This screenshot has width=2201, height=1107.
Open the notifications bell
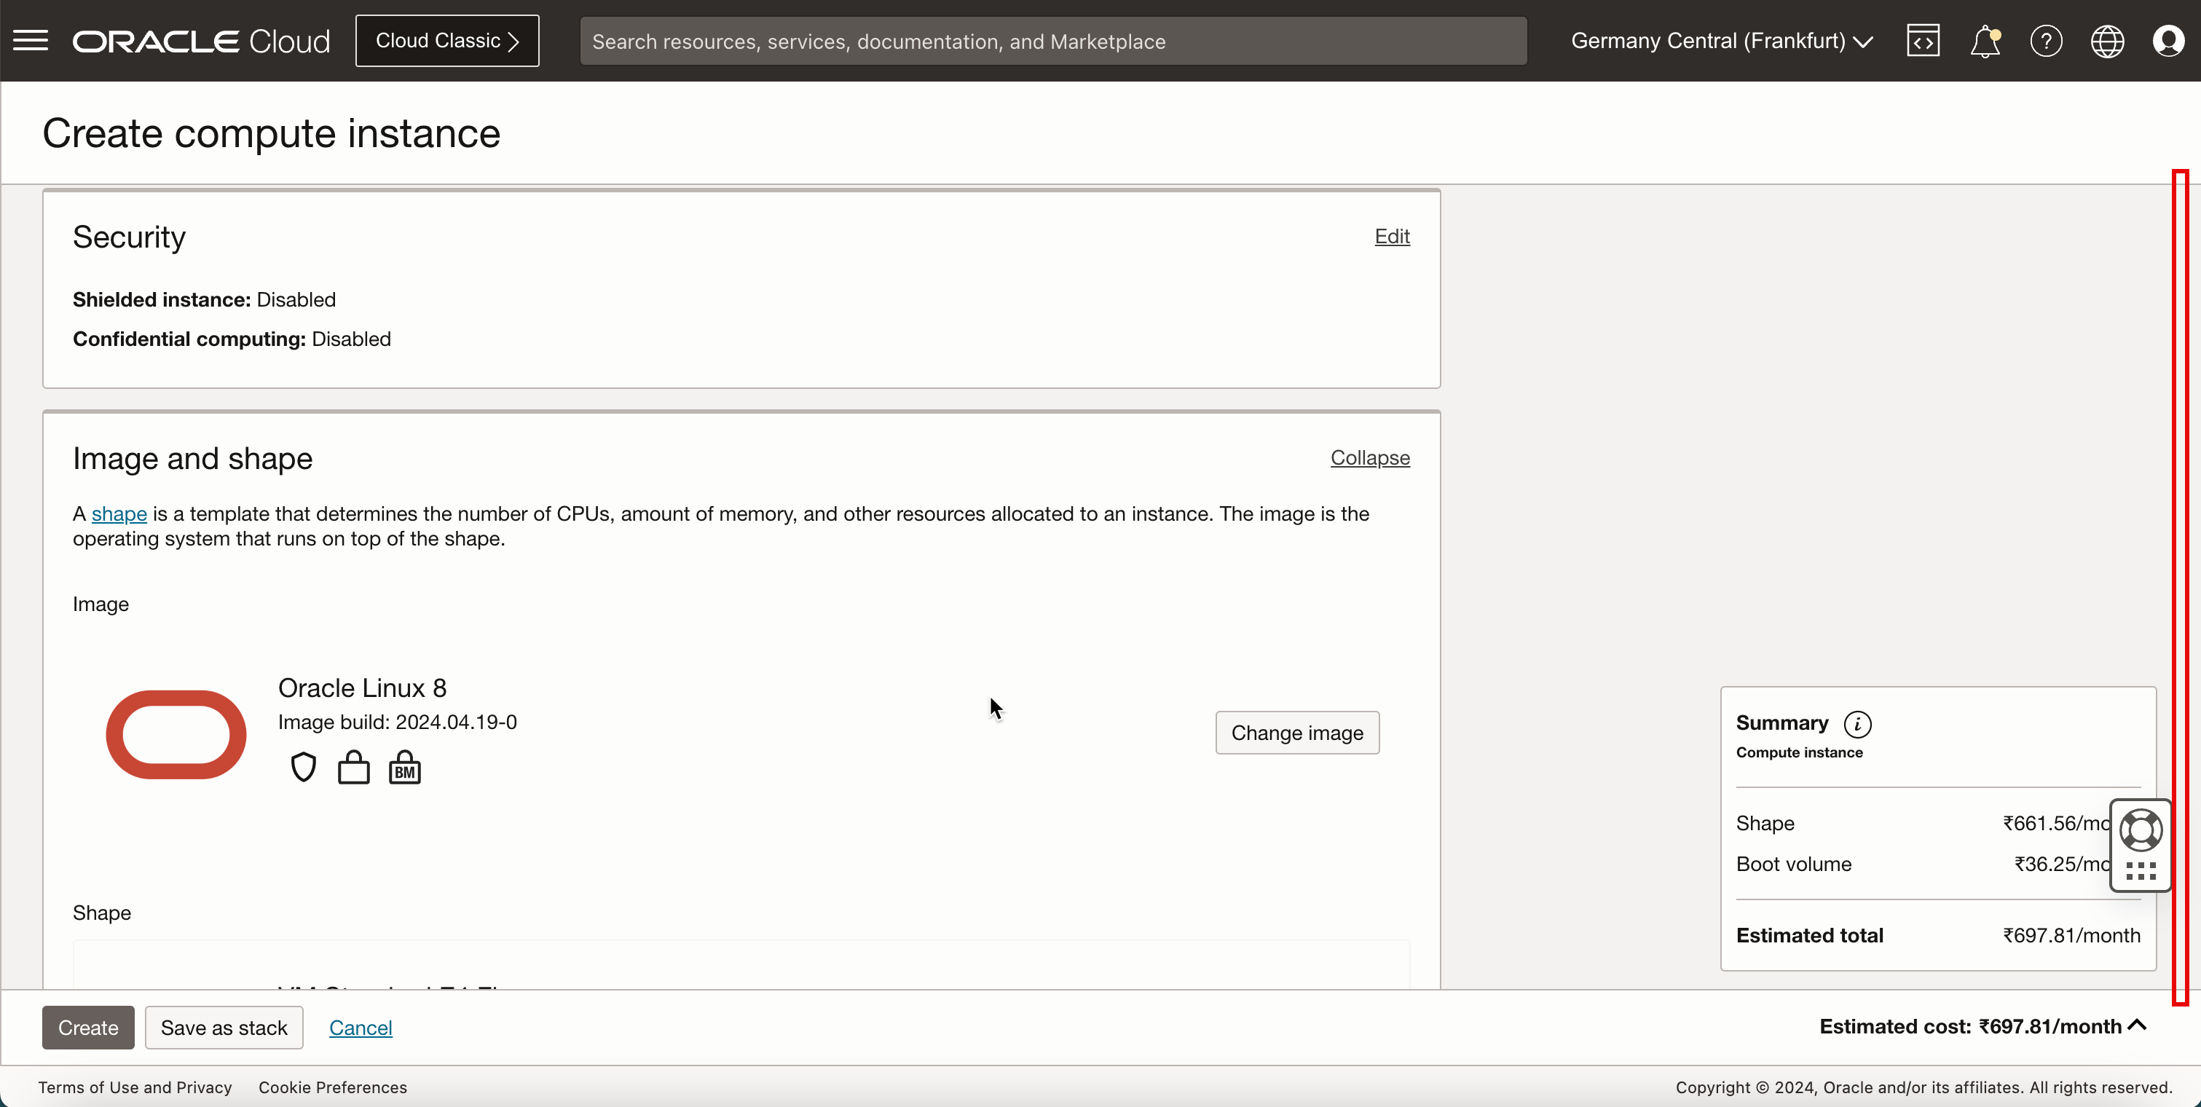[x=1984, y=40]
